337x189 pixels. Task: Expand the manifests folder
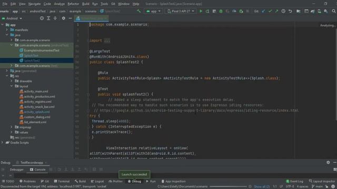coord(7,30)
